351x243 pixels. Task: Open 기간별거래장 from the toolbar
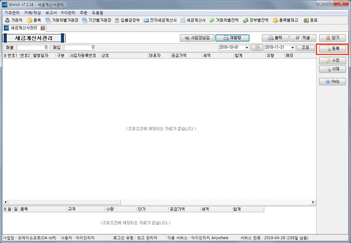tap(96, 20)
